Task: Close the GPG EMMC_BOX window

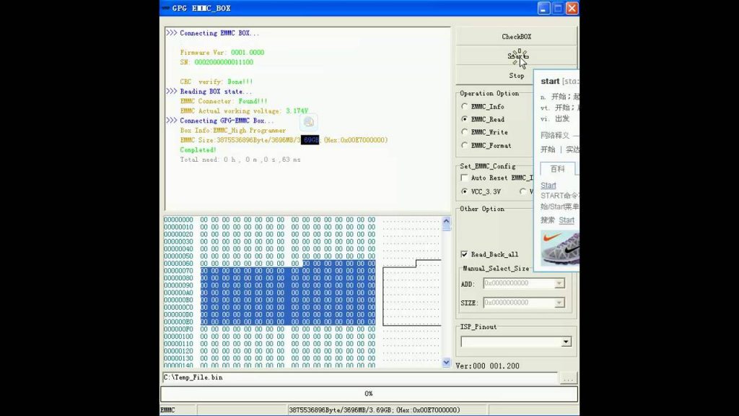Action: coord(572,8)
